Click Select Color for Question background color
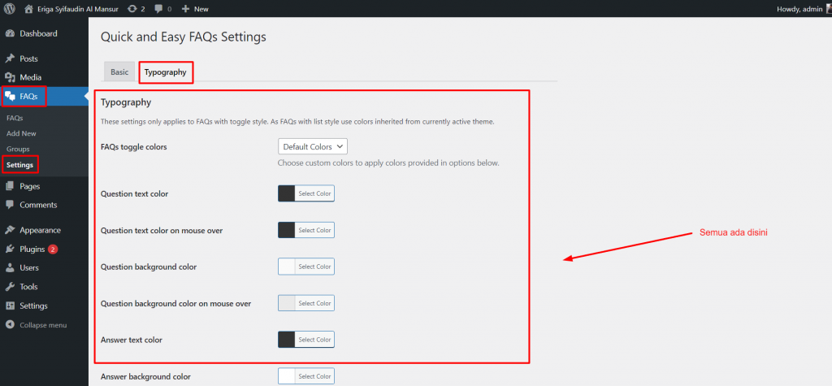The image size is (832, 386). click(314, 267)
